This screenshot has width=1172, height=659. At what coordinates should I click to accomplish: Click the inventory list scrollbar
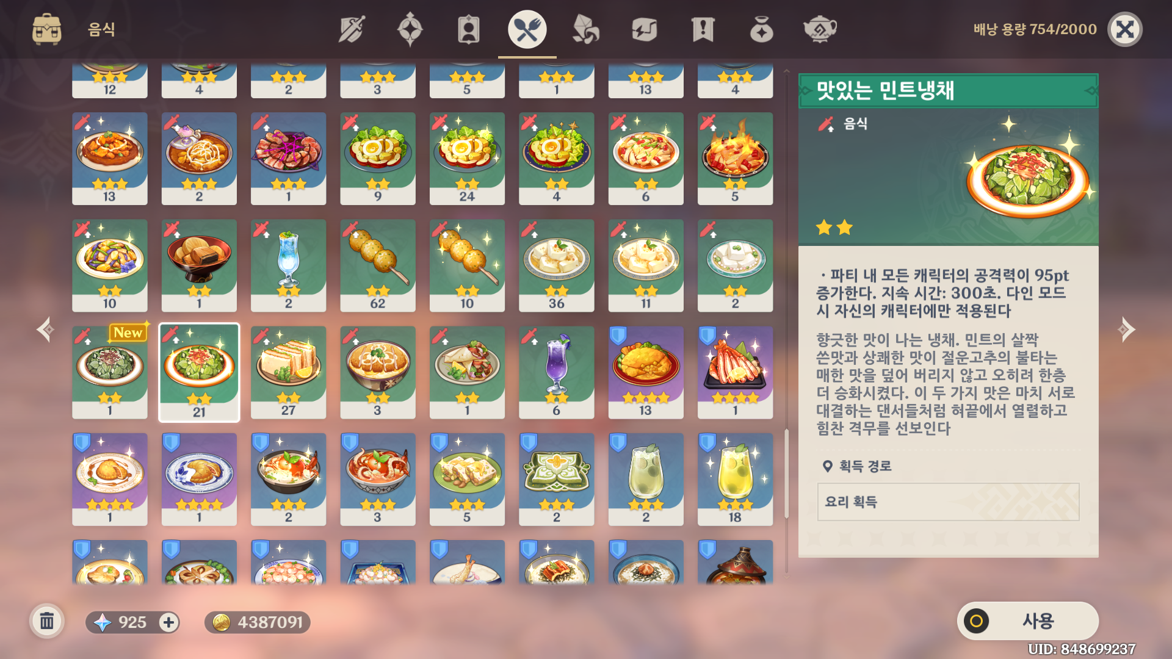pos(786,474)
